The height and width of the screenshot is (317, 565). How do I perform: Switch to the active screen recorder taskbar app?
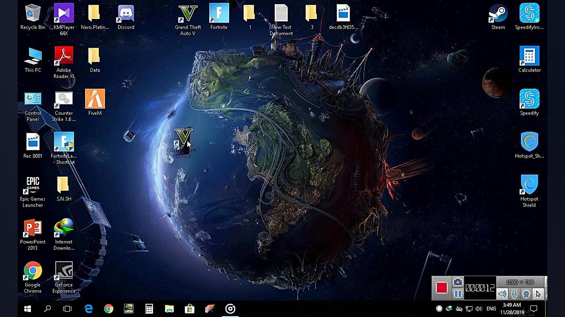(x=230, y=309)
